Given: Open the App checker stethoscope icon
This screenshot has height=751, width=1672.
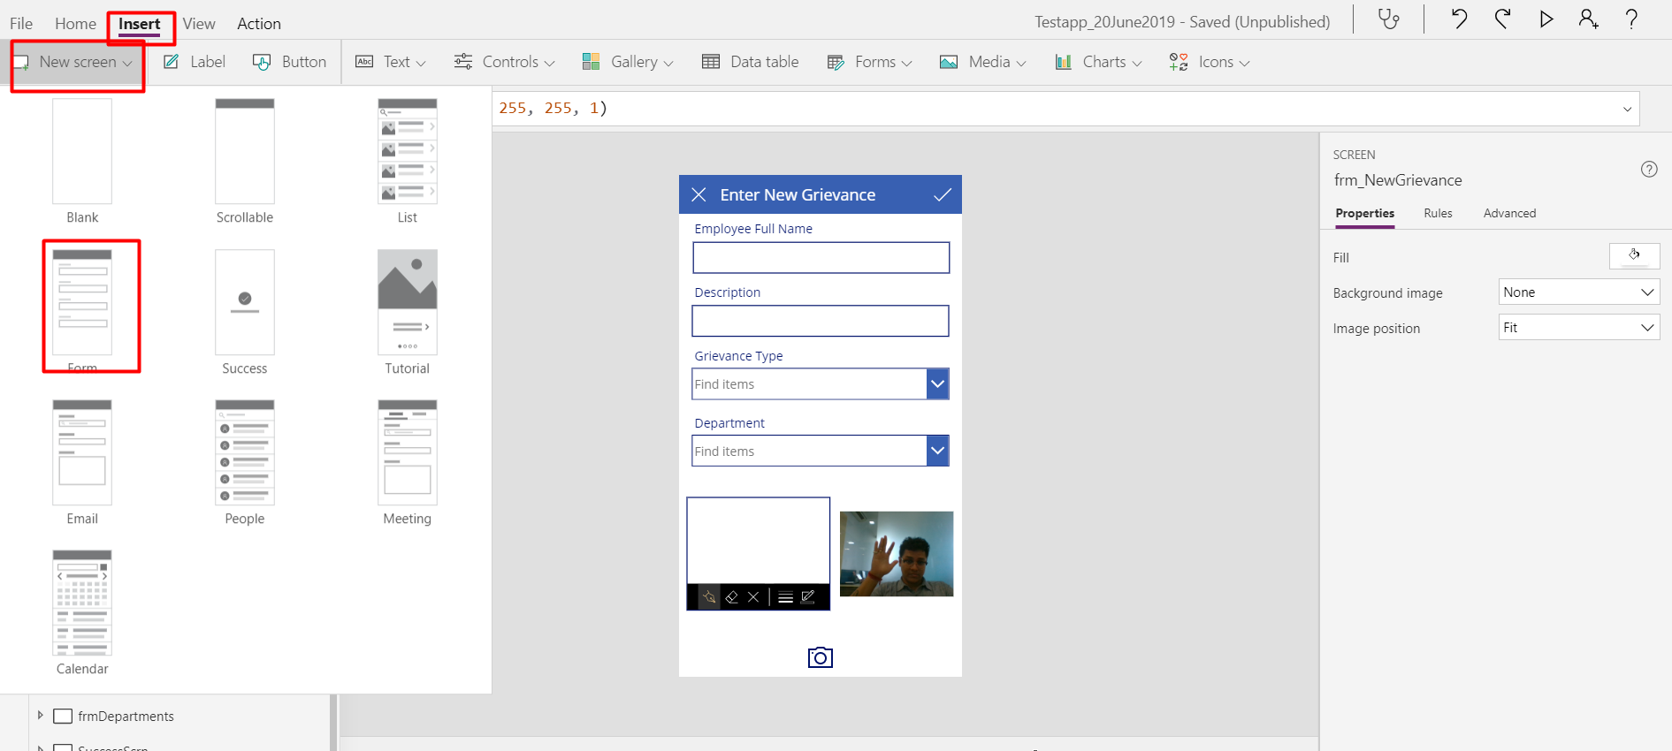Looking at the screenshot, I should click(x=1389, y=19).
